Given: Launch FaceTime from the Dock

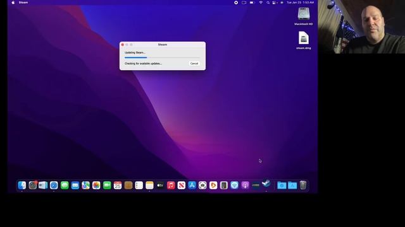Looking at the screenshot, I should click(x=107, y=185).
